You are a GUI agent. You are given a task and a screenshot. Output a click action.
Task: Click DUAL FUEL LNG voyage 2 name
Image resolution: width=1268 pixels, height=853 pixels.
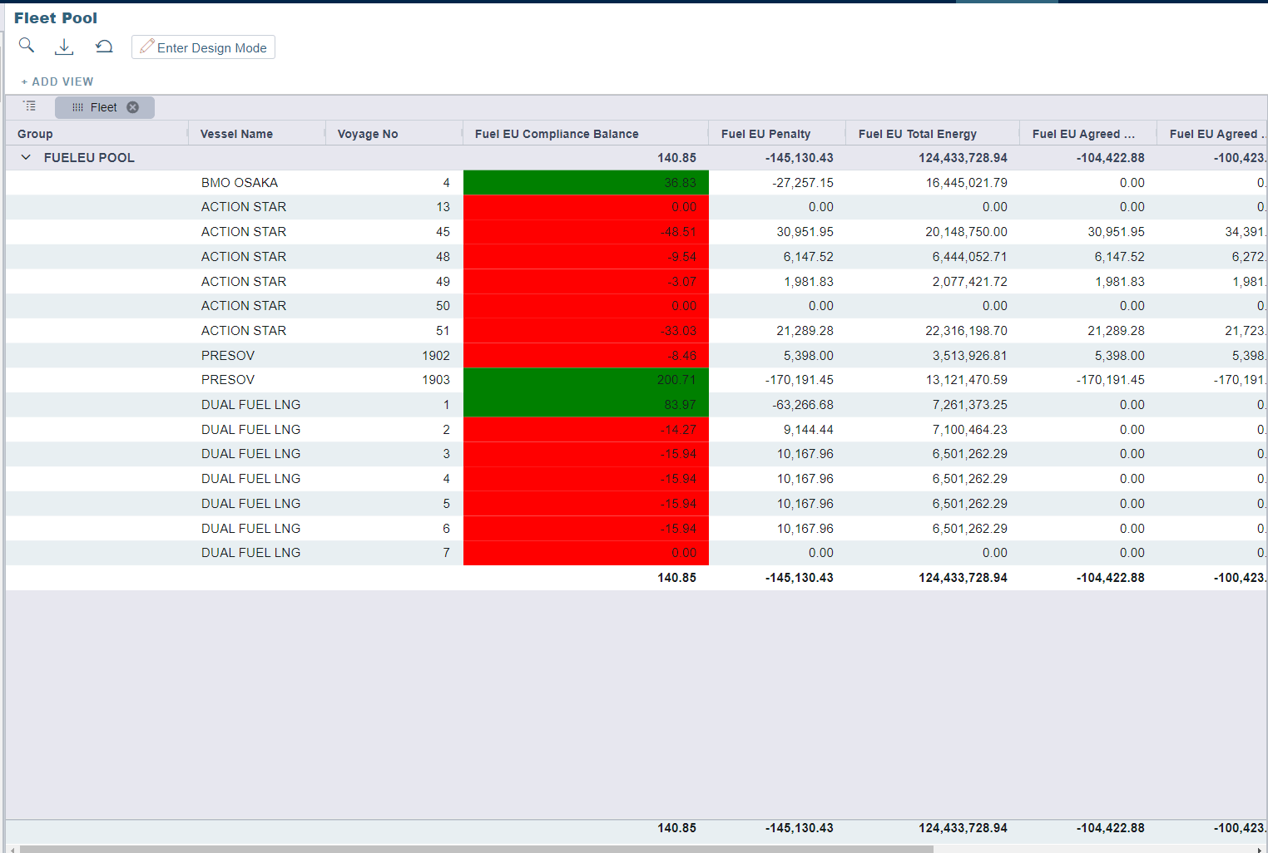pos(250,430)
